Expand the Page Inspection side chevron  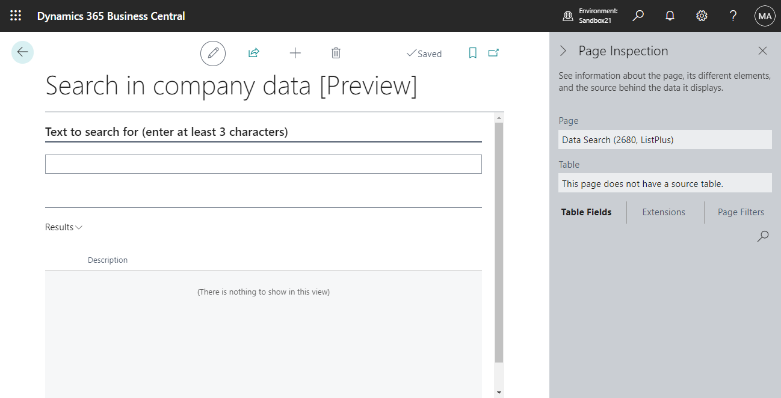pyautogui.click(x=564, y=51)
